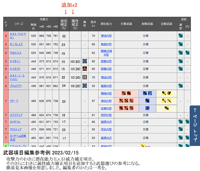Click the ice element icon in プリムリブラ row

[85, 85]
